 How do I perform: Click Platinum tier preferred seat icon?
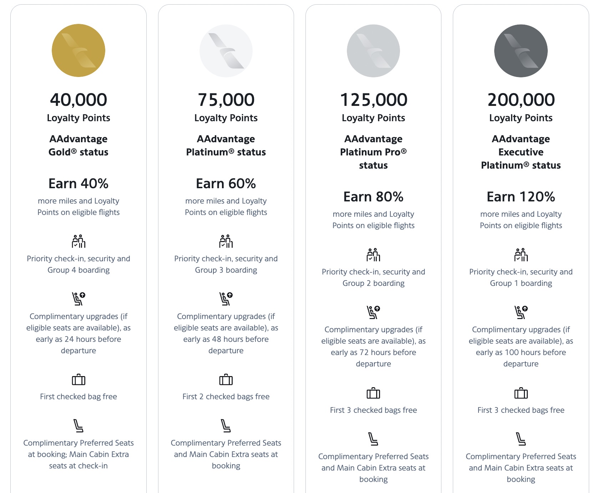pyautogui.click(x=226, y=426)
